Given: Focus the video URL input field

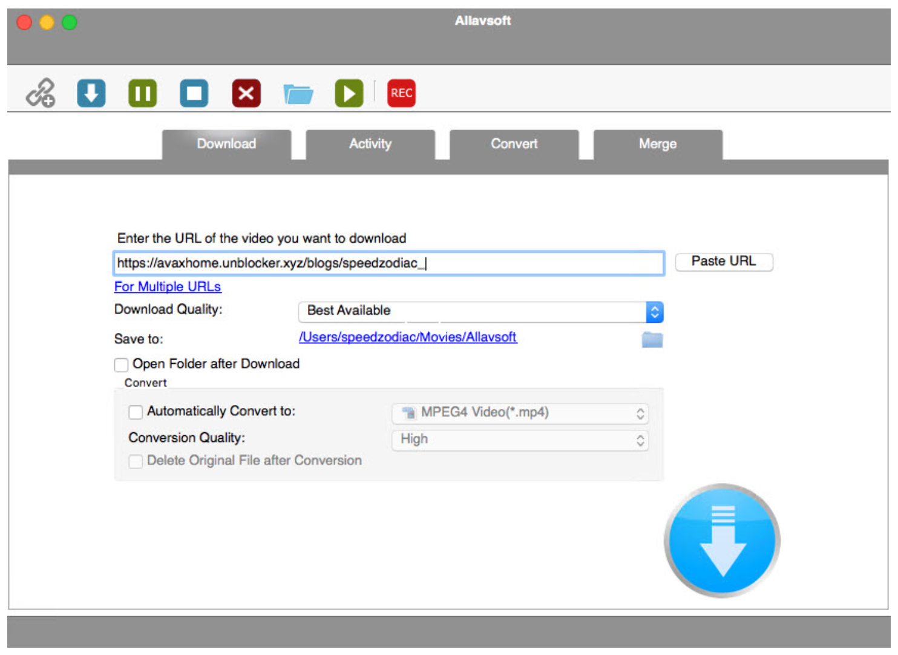Looking at the screenshot, I should coord(389,263).
